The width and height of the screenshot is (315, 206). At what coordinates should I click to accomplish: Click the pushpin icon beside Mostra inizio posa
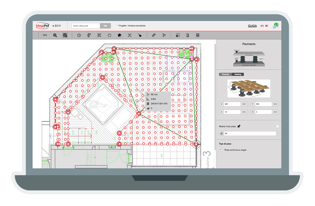[239, 126]
